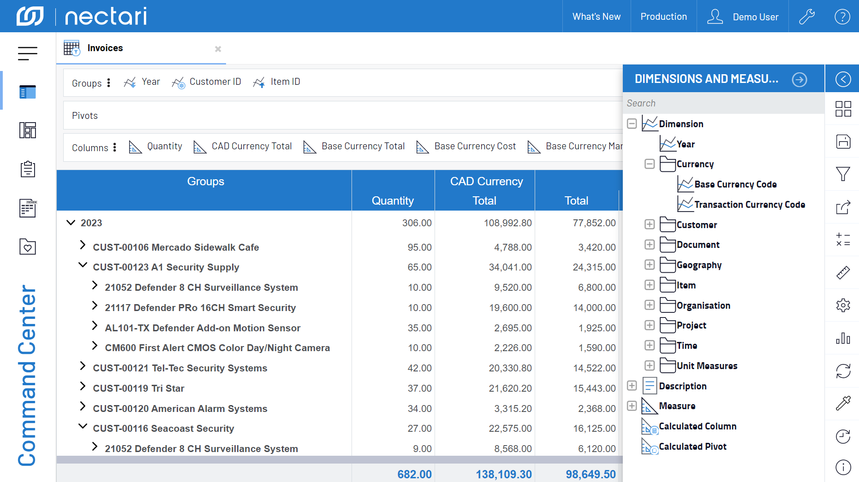Open the What's New menu item
Viewport: 859px width, 482px height.
tap(596, 17)
